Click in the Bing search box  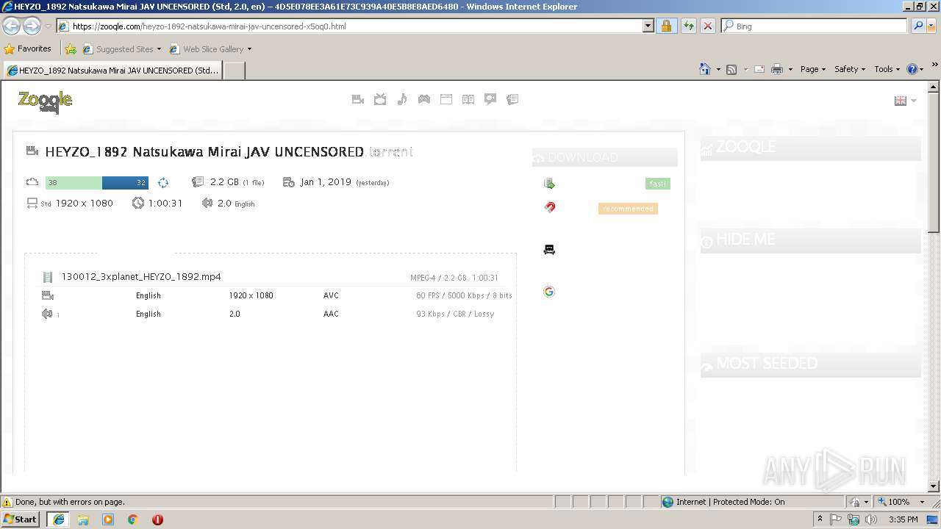pyautogui.click(x=815, y=26)
